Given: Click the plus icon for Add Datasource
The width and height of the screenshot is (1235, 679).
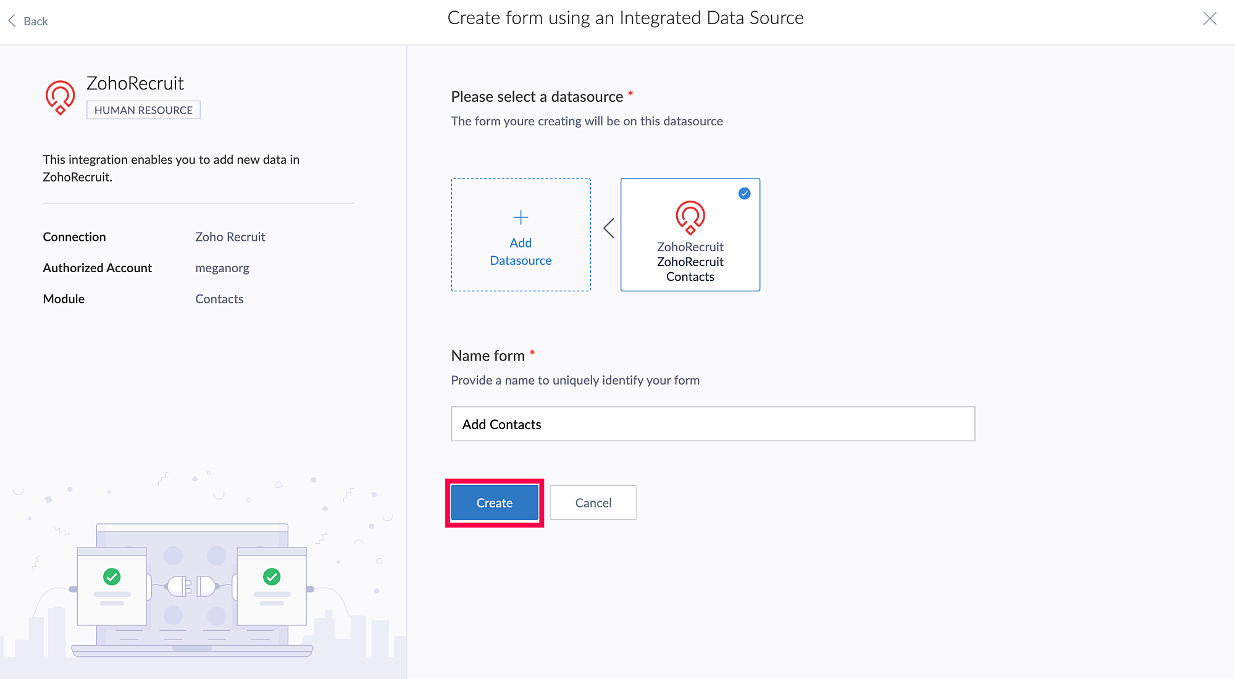Looking at the screenshot, I should click(521, 217).
